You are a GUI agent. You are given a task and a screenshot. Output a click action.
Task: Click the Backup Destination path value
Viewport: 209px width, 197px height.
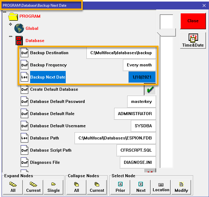pos(121,53)
